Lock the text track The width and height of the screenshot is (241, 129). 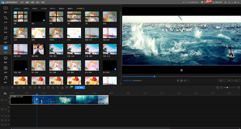click(6, 116)
